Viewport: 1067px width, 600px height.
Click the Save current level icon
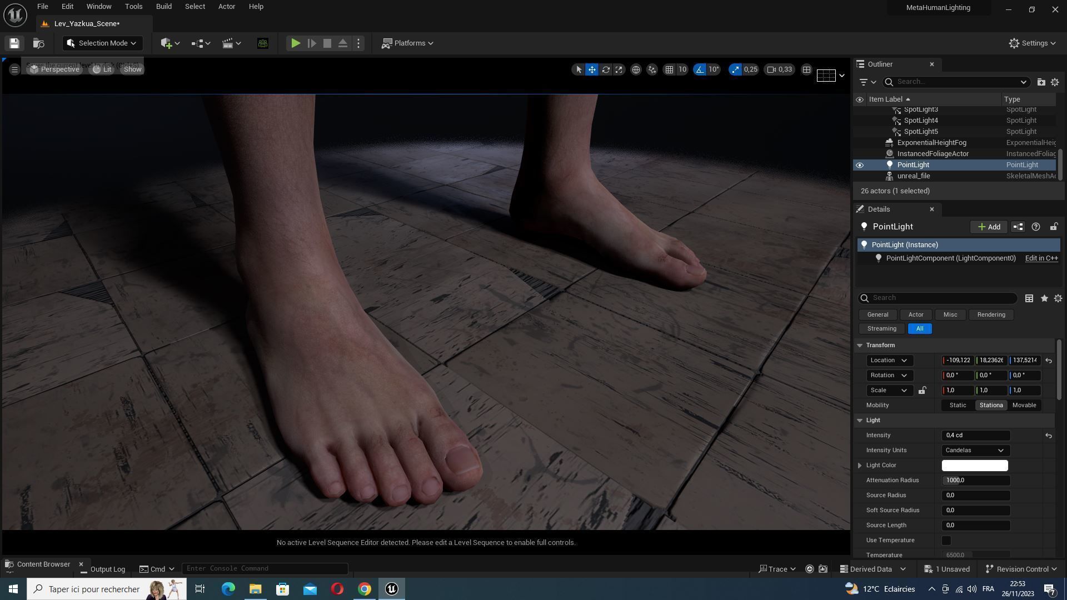(x=14, y=43)
